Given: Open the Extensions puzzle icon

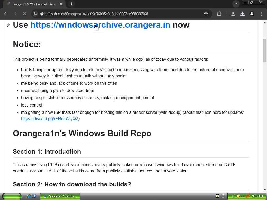Looking at the screenshot, I should click(219, 14).
